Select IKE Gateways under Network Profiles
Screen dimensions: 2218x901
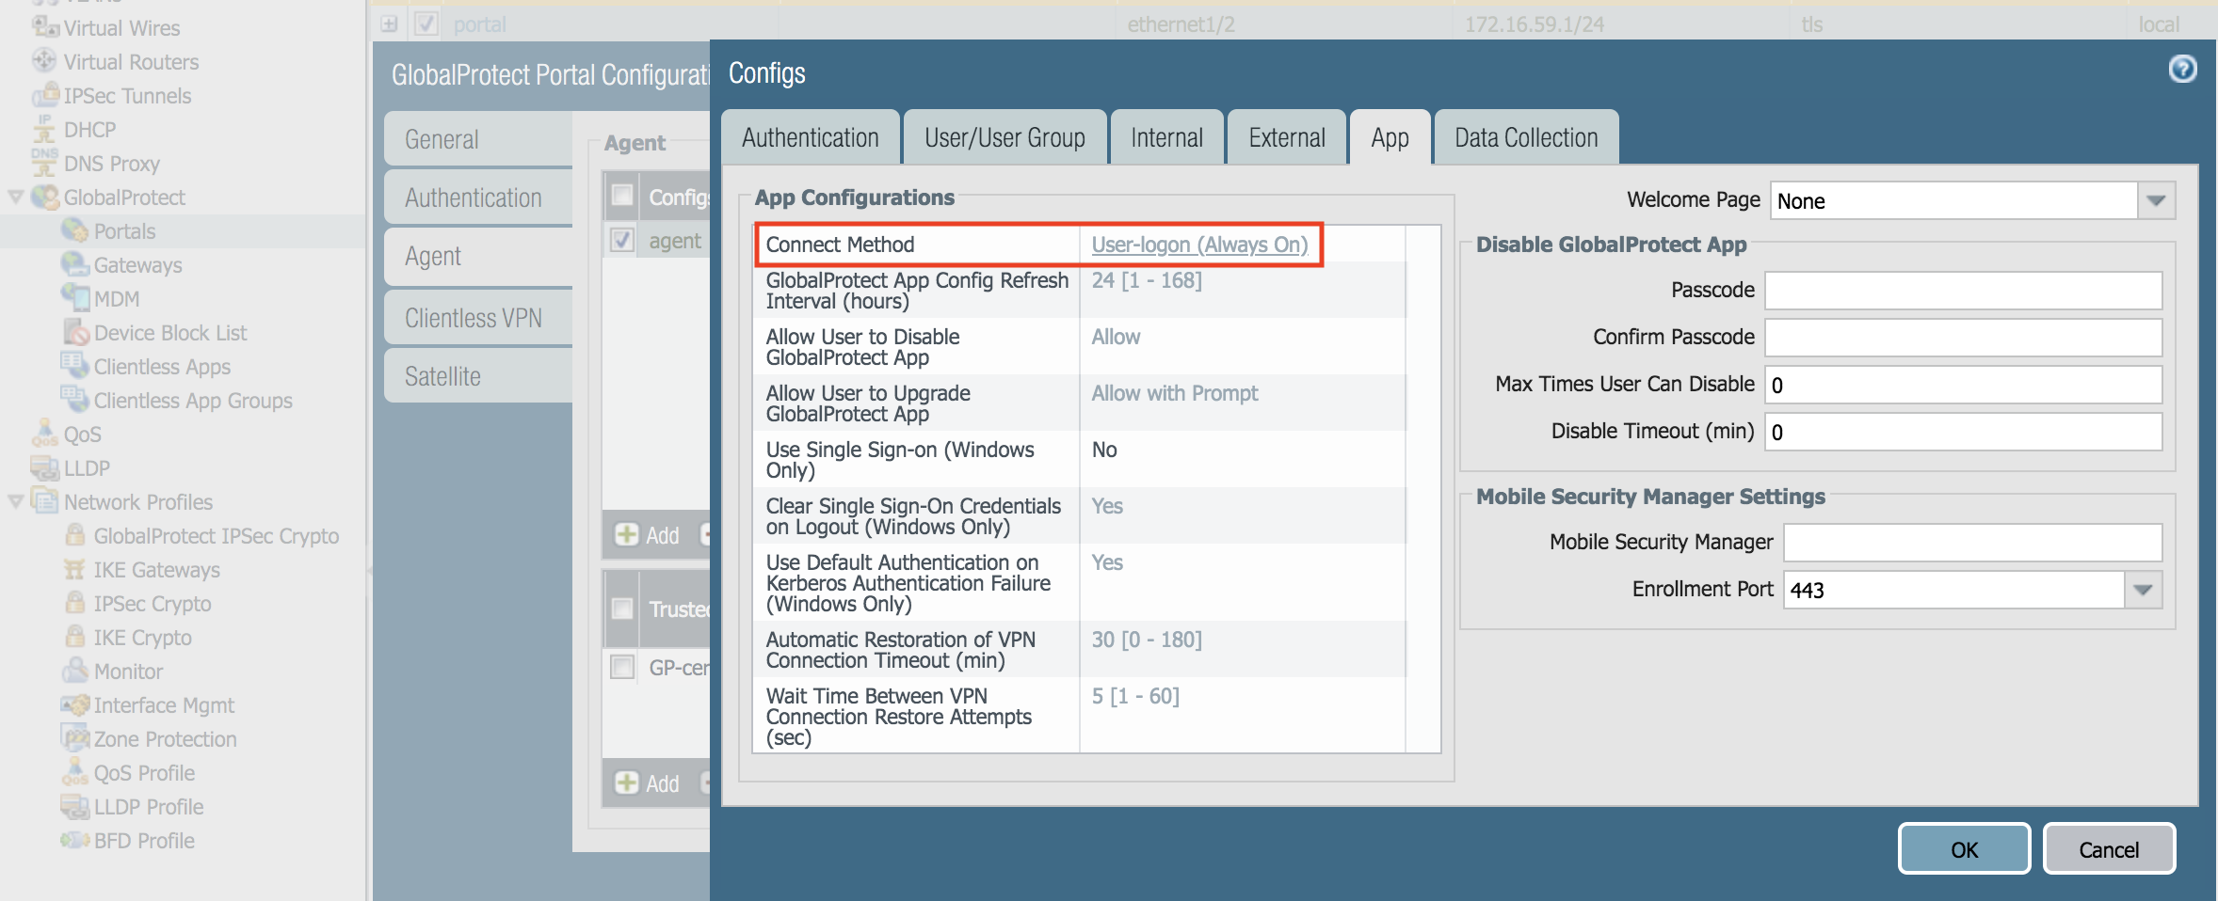point(155,569)
